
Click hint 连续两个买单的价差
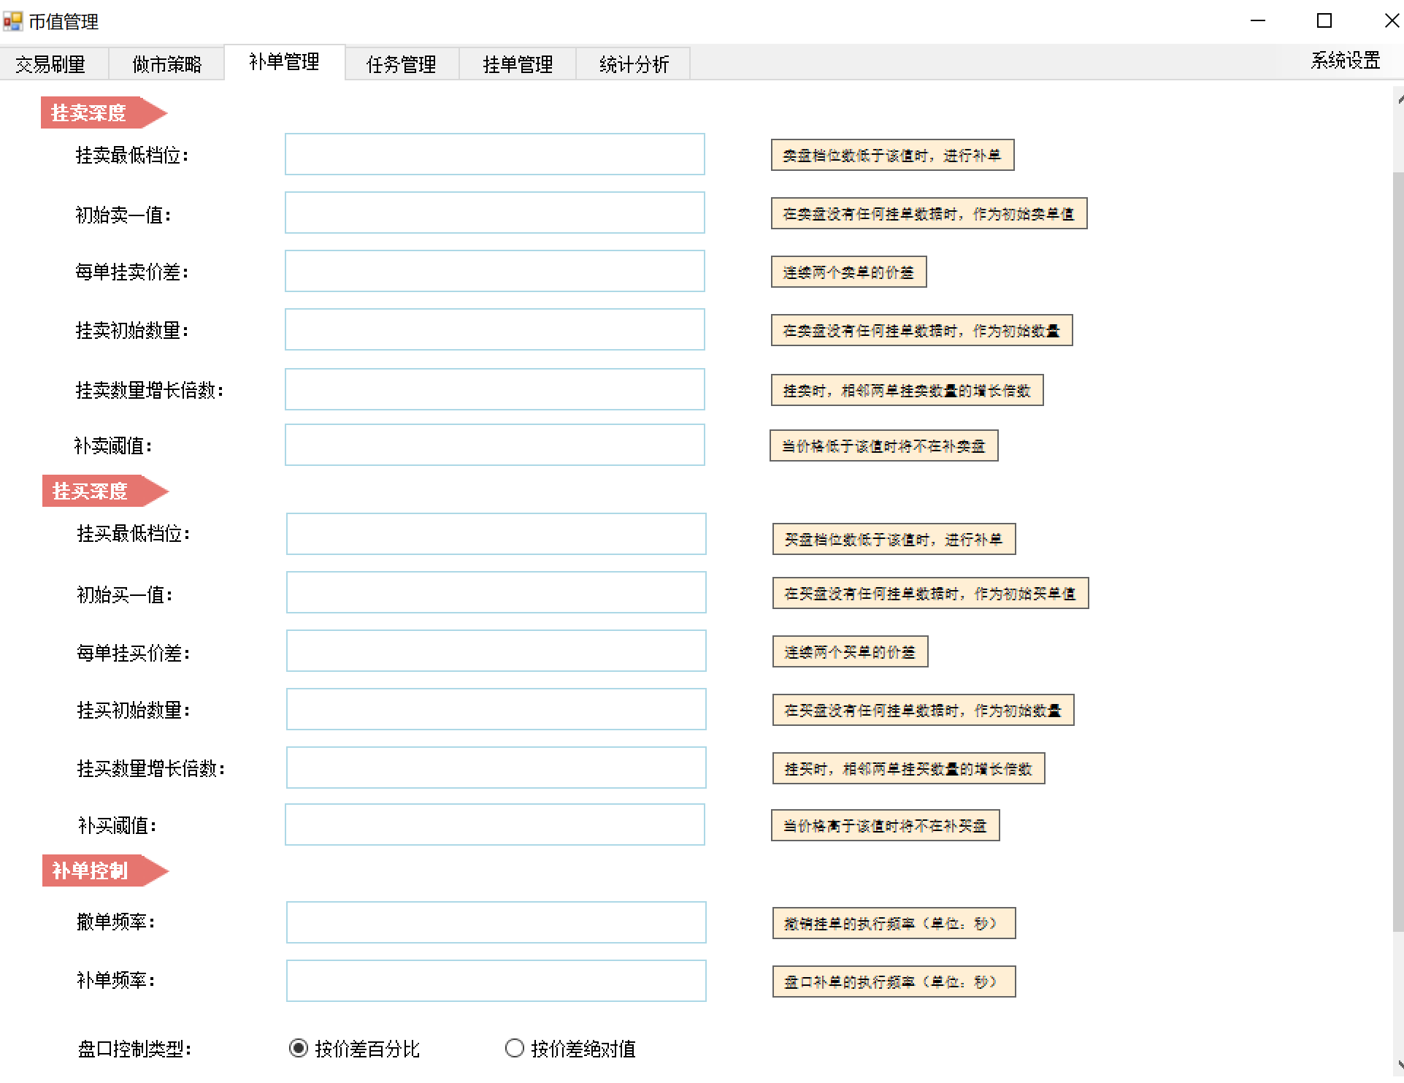tap(851, 651)
